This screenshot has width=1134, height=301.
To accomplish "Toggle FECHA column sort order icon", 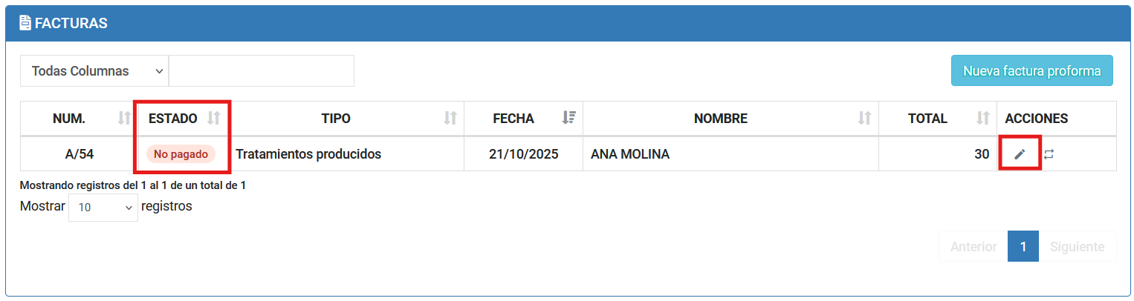I will click(568, 119).
